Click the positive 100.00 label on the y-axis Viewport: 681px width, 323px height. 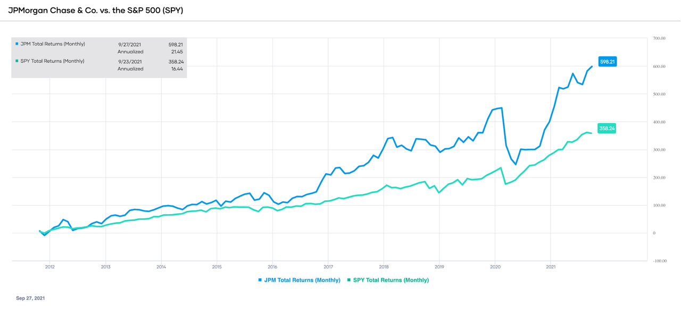659,206
